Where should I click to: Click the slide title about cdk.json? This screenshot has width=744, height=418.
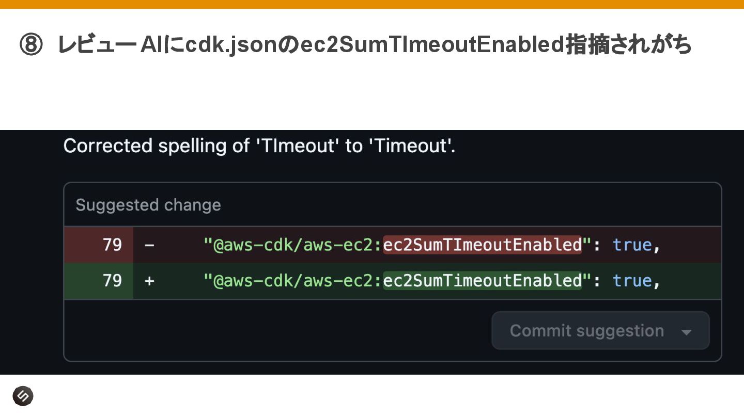pos(375,45)
